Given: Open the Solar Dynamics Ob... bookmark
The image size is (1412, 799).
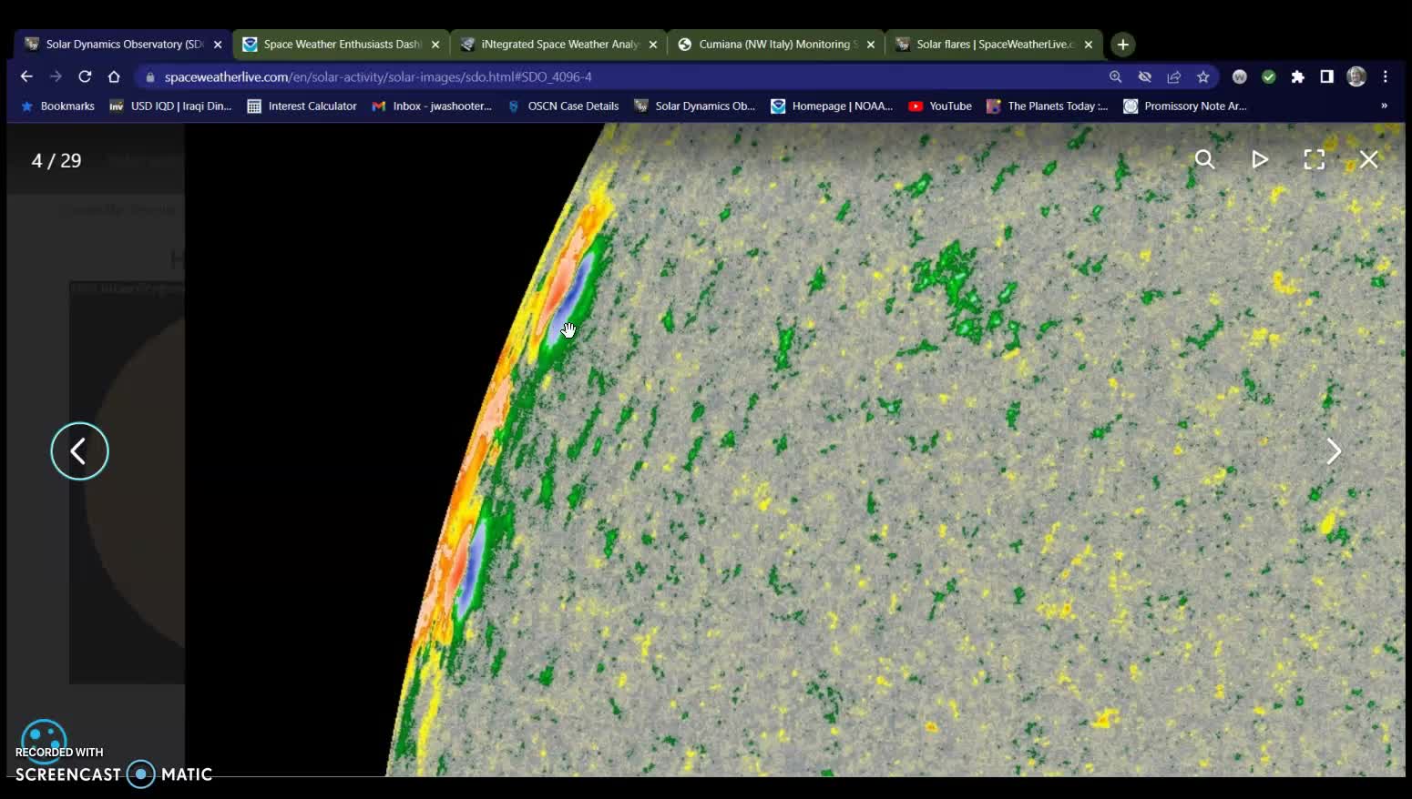Looking at the screenshot, I should point(694,106).
